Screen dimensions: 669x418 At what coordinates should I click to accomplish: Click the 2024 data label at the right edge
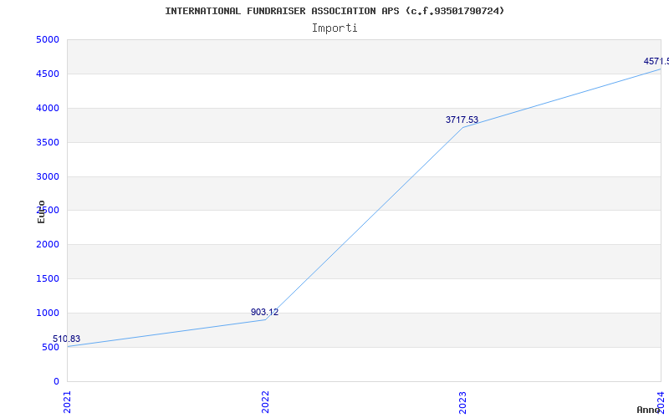[x=656, y=61]
